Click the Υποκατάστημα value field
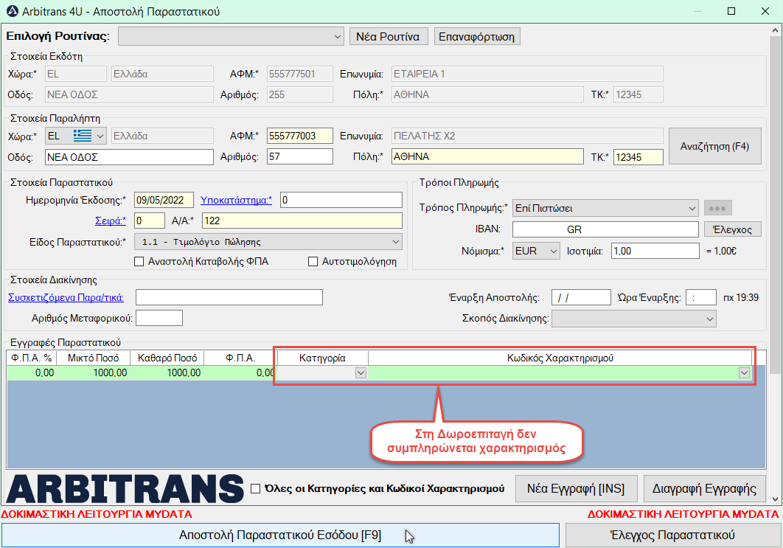 pyautogui.click(x=341, y=201)
